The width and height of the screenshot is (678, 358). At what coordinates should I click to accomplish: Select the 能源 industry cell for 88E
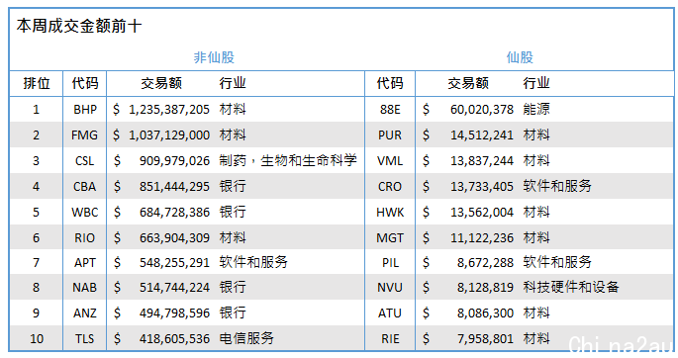coord(536,109)
